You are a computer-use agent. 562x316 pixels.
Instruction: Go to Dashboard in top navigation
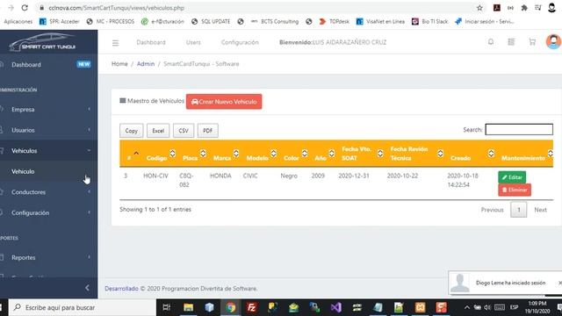(151, 42)
